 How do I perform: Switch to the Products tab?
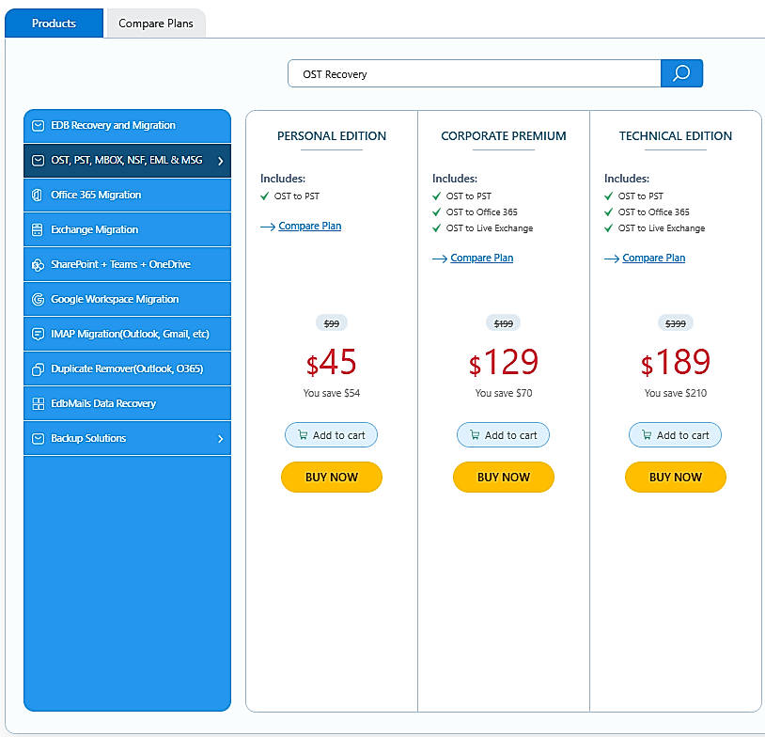(x=54, y=23)
